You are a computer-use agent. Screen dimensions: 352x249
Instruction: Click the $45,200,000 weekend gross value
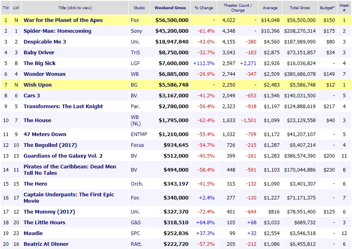click(172, 31)
